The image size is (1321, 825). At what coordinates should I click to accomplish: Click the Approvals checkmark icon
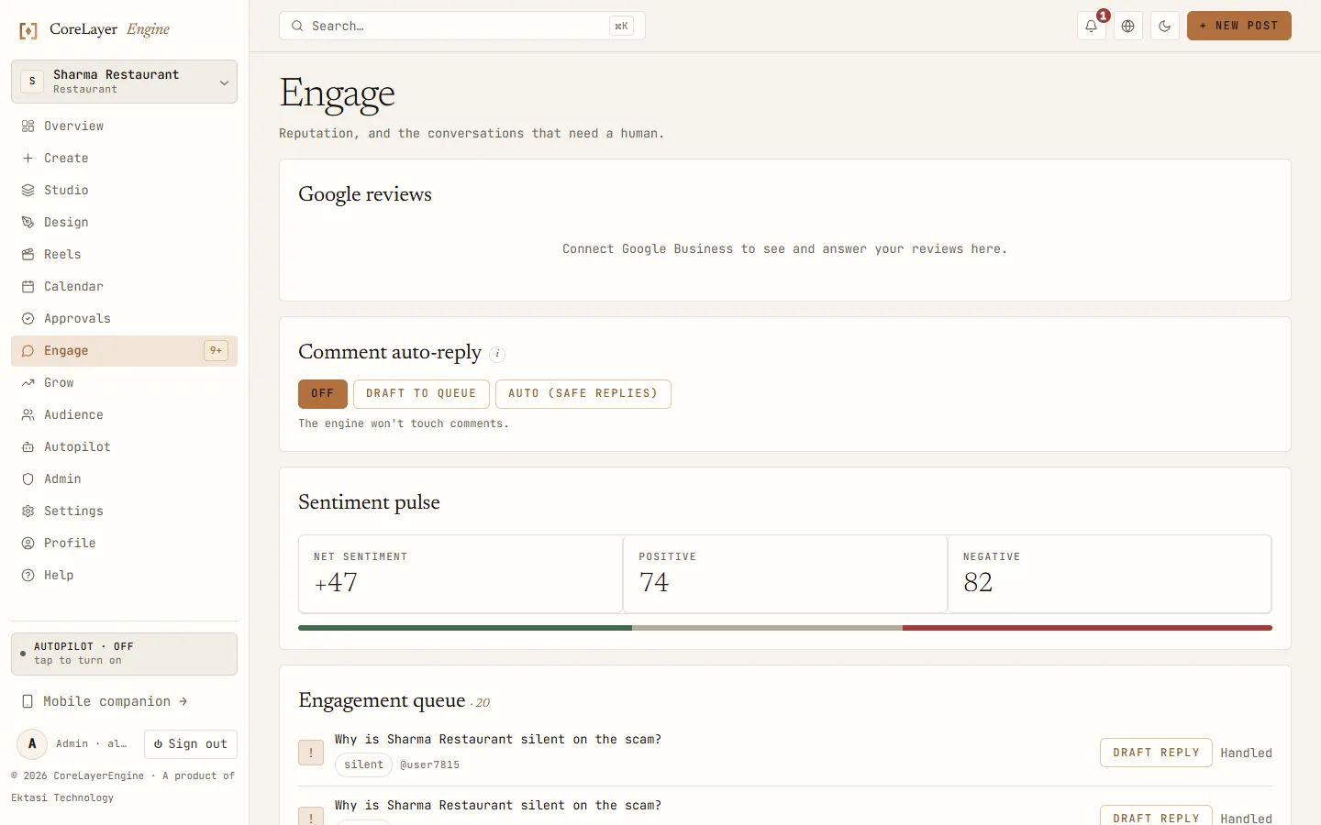pos(28,319)
